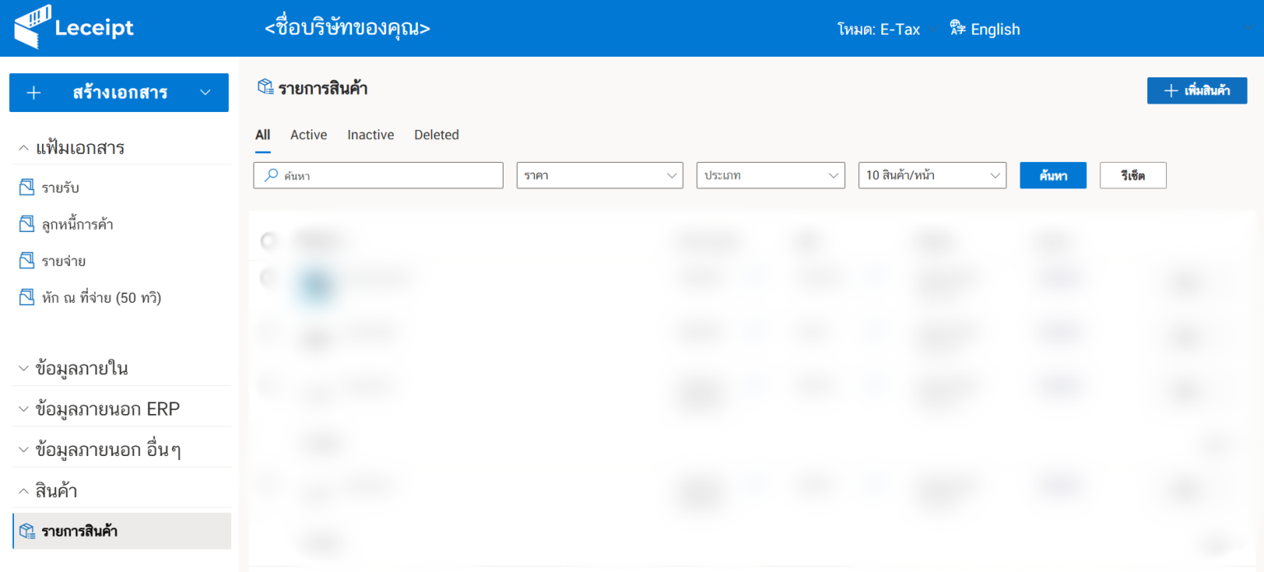
Task: Expand the ข้อมูลภายนอก ERP section
Action: point(23,409)
